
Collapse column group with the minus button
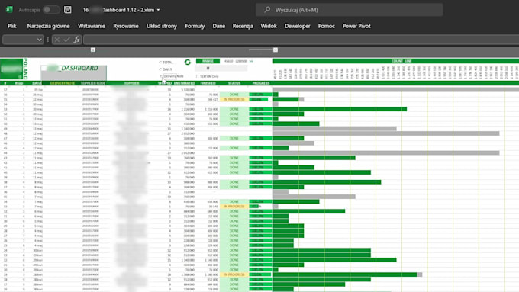[x=276, y=50]
